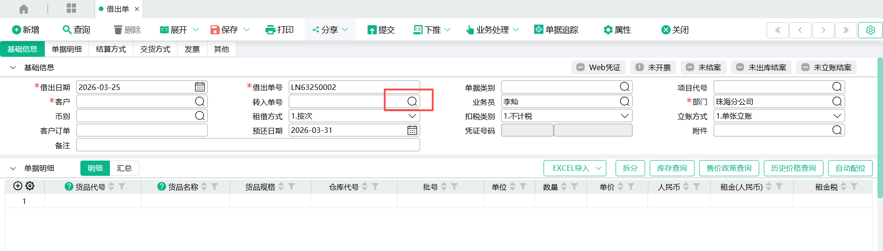The width and height of the screenshot is (883, 251).
Task: Click the 提交 submit icon
Action: click(x=372, y=30)
